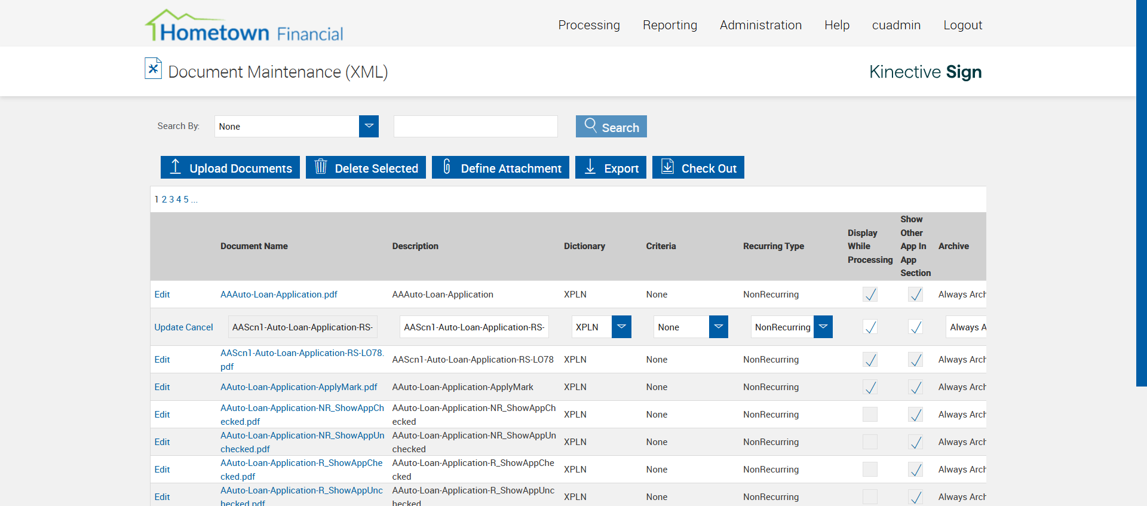Open the XPLN dictionary dropdown

(621, 327)
